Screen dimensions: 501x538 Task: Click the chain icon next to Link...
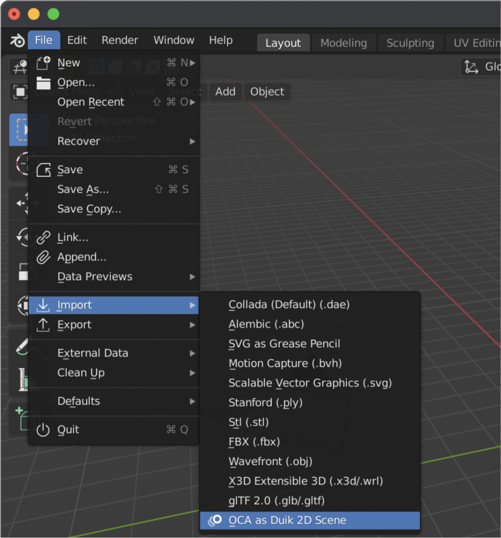[x=44, y=237]
